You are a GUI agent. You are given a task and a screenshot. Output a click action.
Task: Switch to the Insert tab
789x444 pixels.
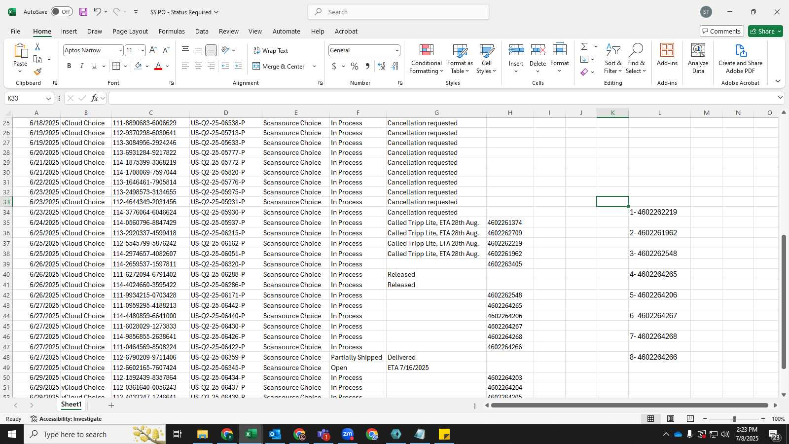[69, 31]
